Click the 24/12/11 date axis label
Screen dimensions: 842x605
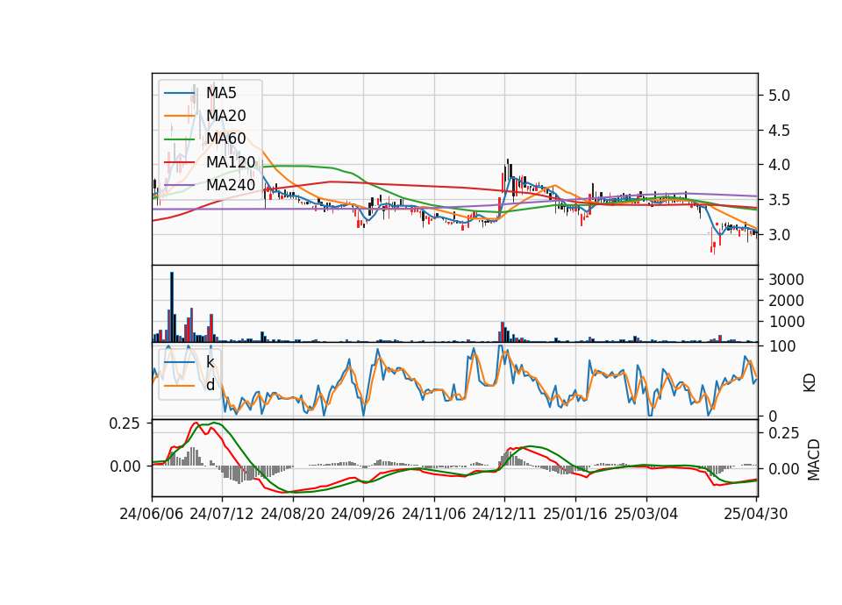(504, 515)
